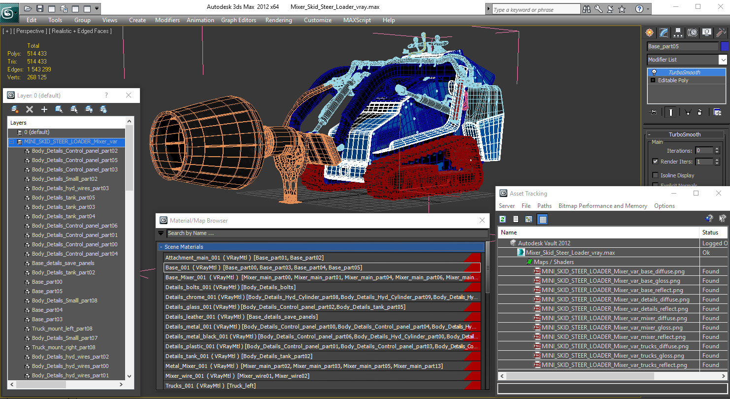Click Remove Modifier trash icon
The width and height of the screenshot is (730, 399).
tap(700, 112)
